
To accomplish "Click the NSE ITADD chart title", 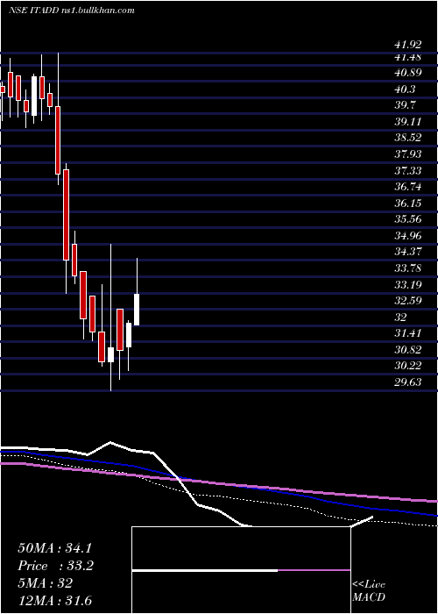I will (x=72, y=11).
